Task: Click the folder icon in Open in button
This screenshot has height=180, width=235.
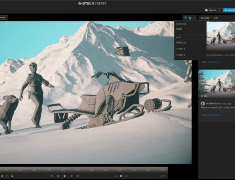Action: pos(206,10)
